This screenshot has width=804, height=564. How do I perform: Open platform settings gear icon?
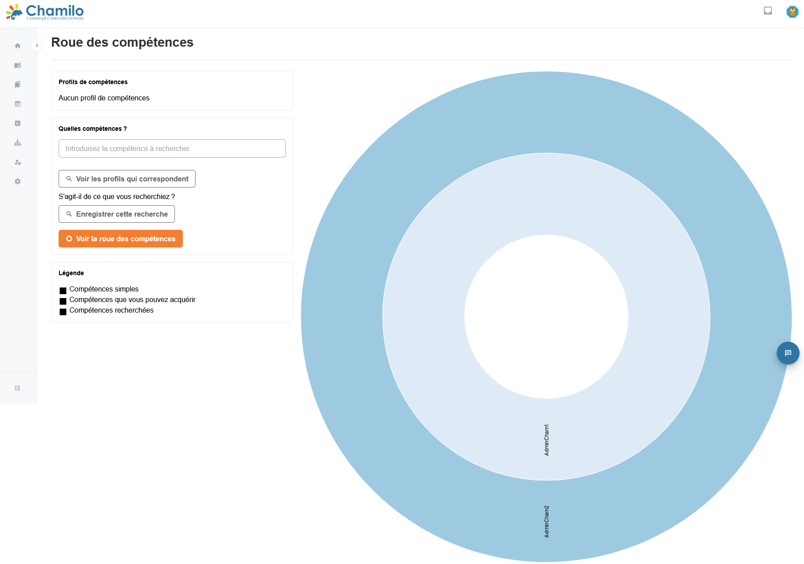coord(18,181)
